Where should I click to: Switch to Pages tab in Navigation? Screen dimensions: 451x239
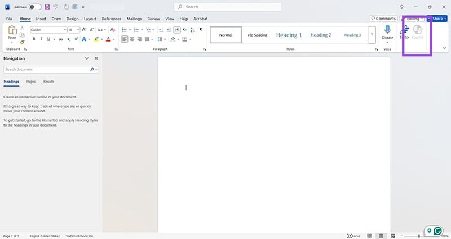click(x=30, y=82)
